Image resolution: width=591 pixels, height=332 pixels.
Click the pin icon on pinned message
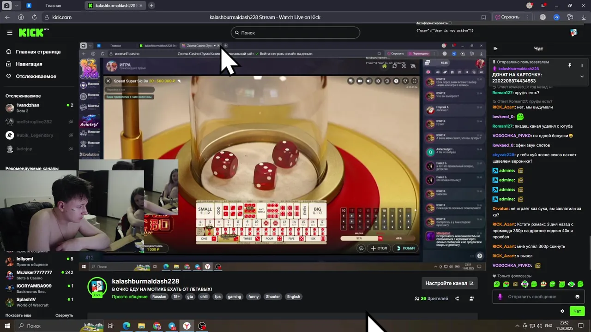pos(569,65)
